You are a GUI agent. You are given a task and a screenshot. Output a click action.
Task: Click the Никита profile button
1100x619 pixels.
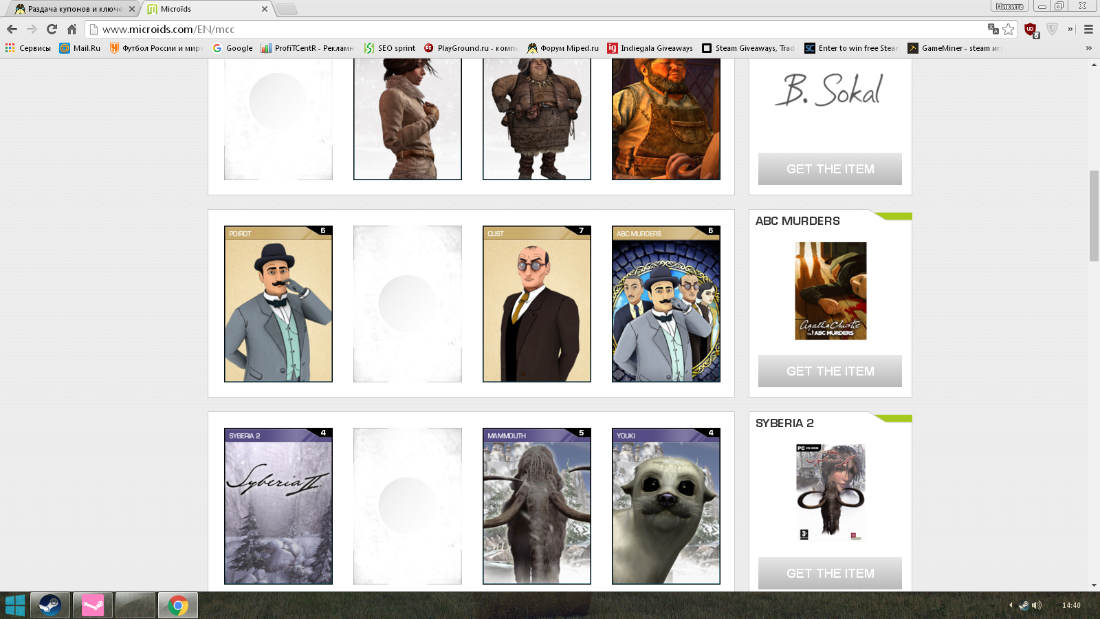[1009, 6]
